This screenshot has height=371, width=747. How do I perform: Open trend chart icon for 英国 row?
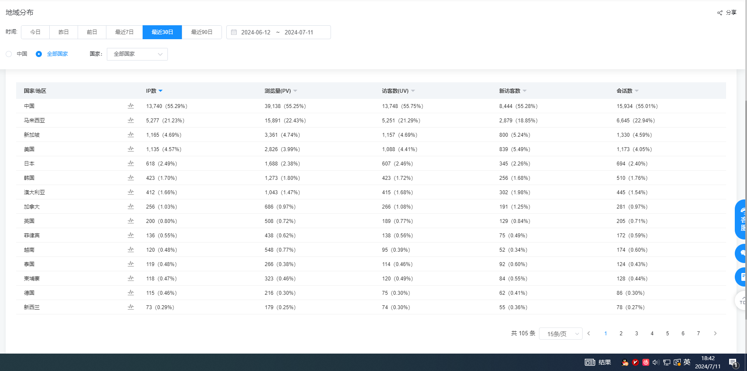(x=131, y=221)
